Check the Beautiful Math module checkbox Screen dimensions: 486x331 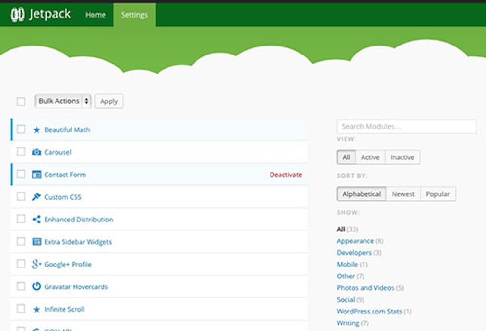coord(21,129)
